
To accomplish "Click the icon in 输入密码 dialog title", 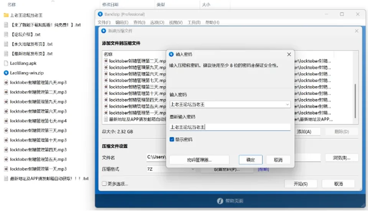I will (x=171, y=54).
